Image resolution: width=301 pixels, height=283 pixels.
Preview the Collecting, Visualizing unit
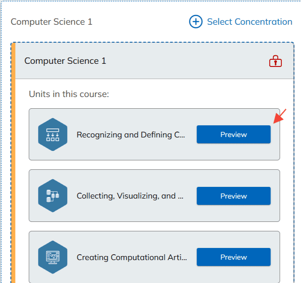(233, 196)
